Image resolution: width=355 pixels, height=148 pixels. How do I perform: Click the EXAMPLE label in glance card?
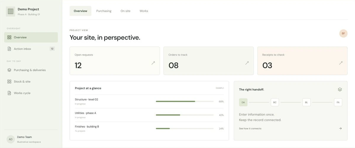220,88
